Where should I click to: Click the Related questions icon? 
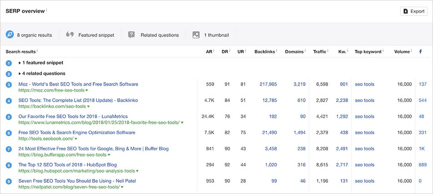click(131, 34)
